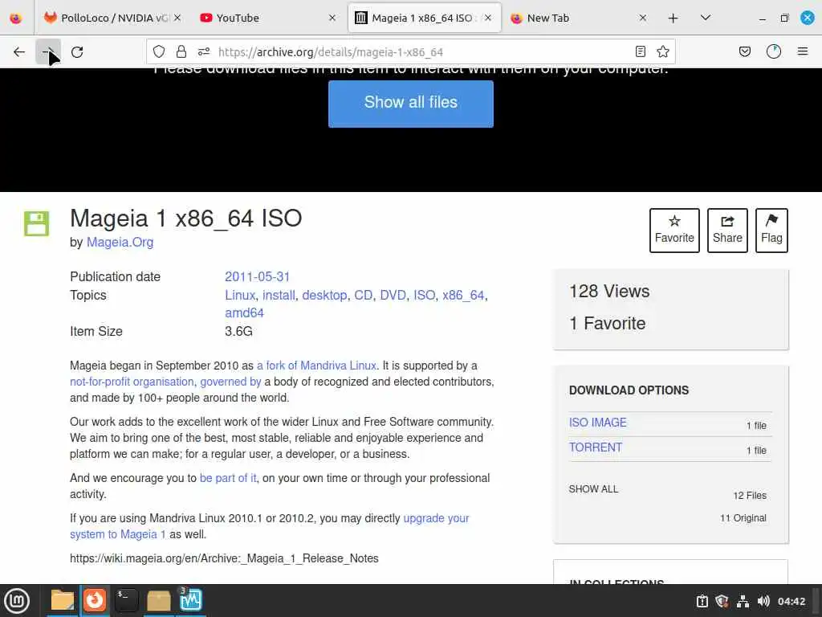Launch the terminal from the taskbar
Viewport: 822px width, 617px height.
click(x=126, y=601)
